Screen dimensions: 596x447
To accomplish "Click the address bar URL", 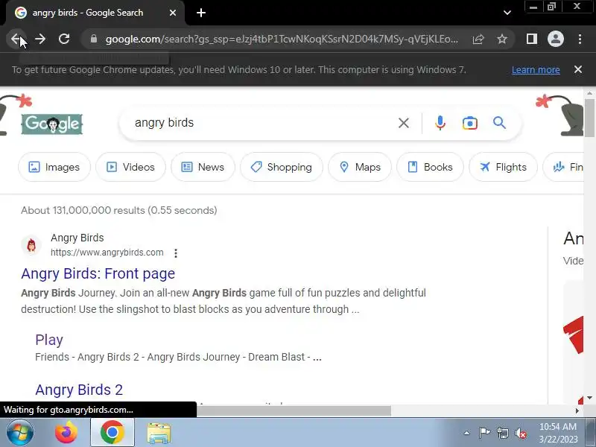I will pyautogui.click(x=282, y=39).
